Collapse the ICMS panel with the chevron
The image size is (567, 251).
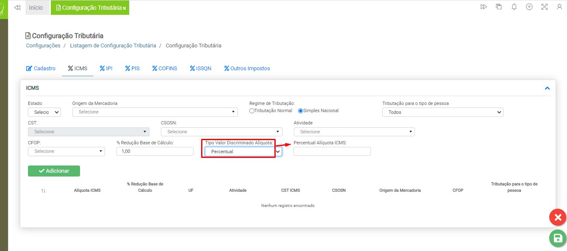coord(547,88)
